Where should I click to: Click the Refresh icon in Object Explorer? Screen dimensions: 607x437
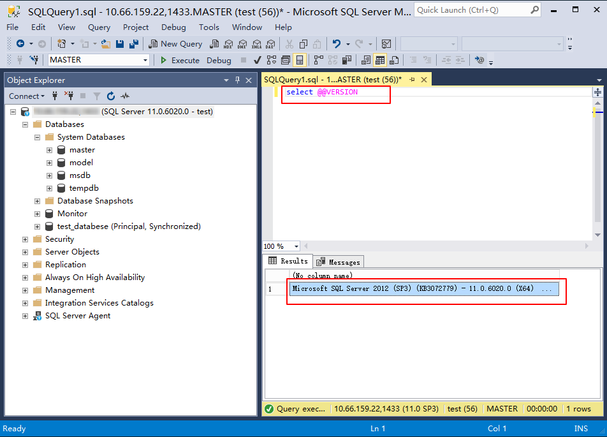[x=111, y=96]
